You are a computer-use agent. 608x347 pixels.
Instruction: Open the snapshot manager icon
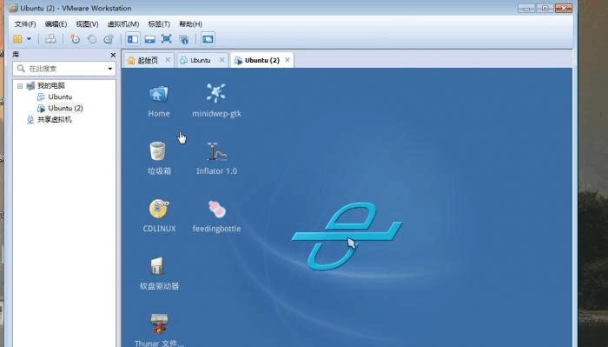pos(109,39)
